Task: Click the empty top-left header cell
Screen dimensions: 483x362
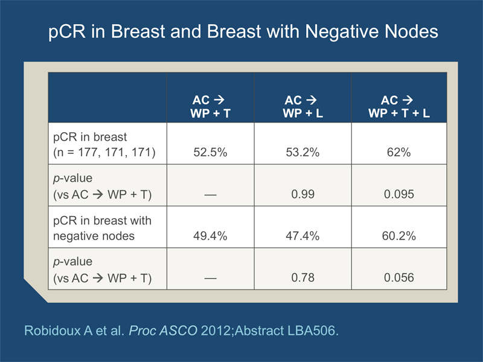Action: point(107,98)
